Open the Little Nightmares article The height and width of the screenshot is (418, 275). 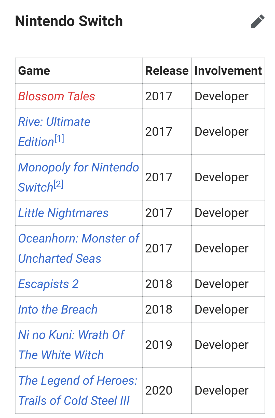[63, 213]
